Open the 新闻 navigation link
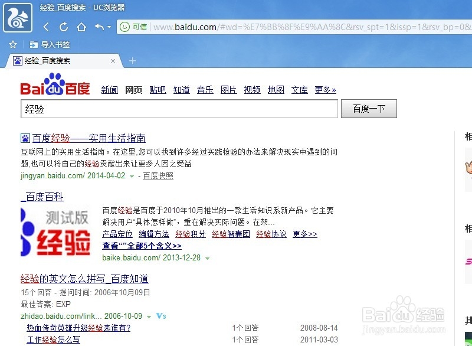Viewport: 472px width, 346px height. click(109, 90)
